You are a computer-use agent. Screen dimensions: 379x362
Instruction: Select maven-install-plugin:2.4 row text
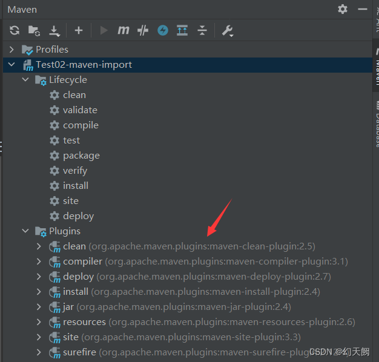[191, 292]
